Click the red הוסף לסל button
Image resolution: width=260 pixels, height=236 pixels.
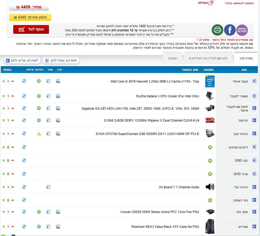point(31,29)
